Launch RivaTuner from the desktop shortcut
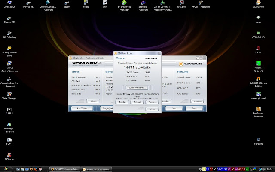This screenshot has width=275, height=172. point(258,109)
